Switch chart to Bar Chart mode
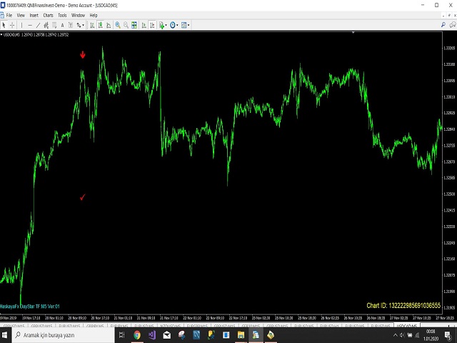The height and width of the screenshot is (343, 457). [92, 26]
